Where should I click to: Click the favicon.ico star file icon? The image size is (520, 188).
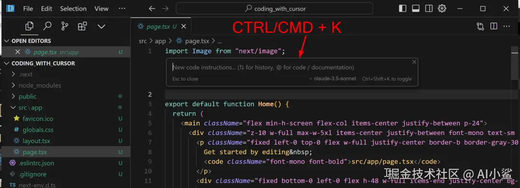tap(16, 119)
